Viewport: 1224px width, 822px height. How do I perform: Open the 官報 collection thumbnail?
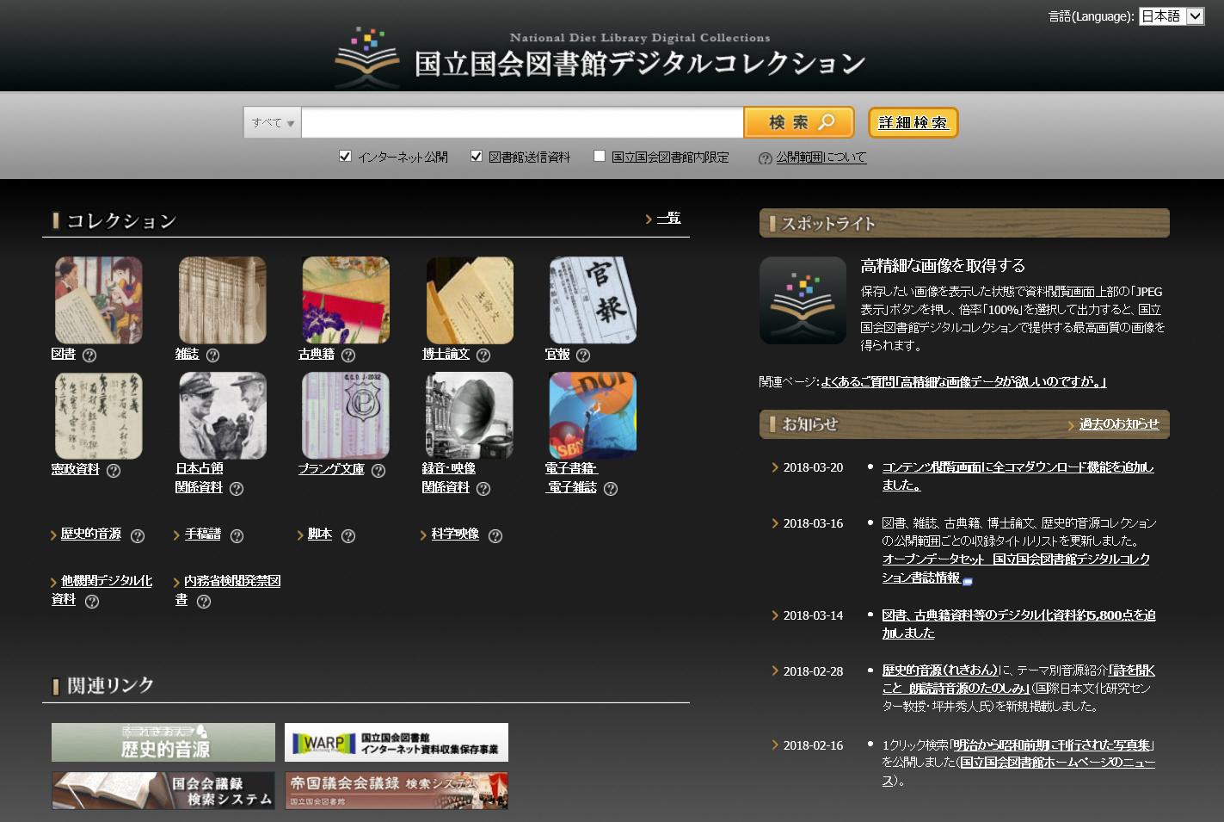click(593, 300)
